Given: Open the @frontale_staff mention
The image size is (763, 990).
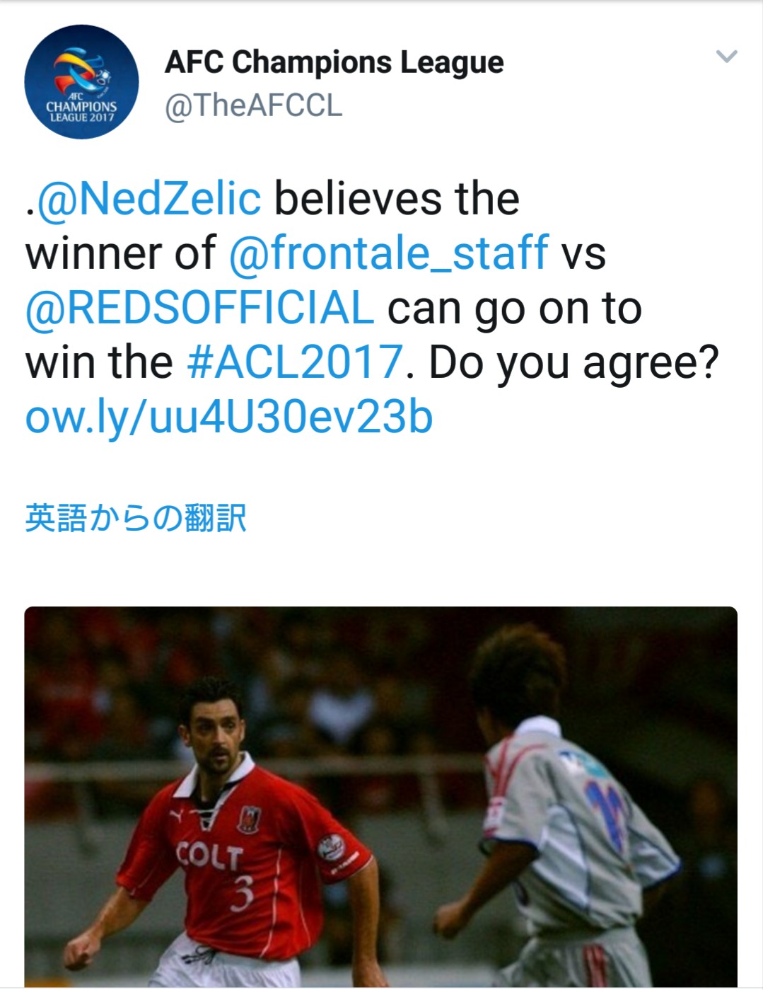Looking at the screenshot, I should tap(388, 253).
